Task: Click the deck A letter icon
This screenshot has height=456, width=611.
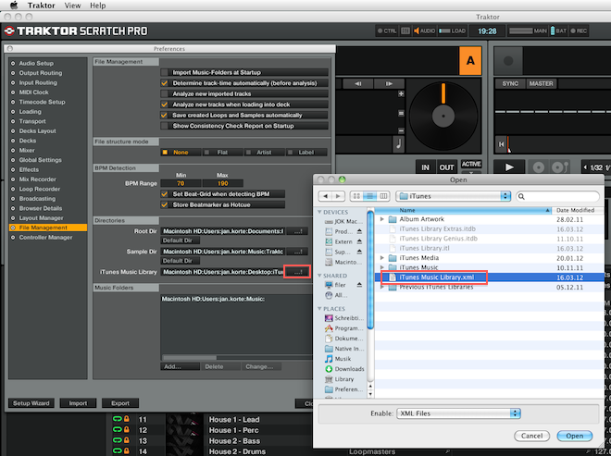Action: [x=470, y=60]
